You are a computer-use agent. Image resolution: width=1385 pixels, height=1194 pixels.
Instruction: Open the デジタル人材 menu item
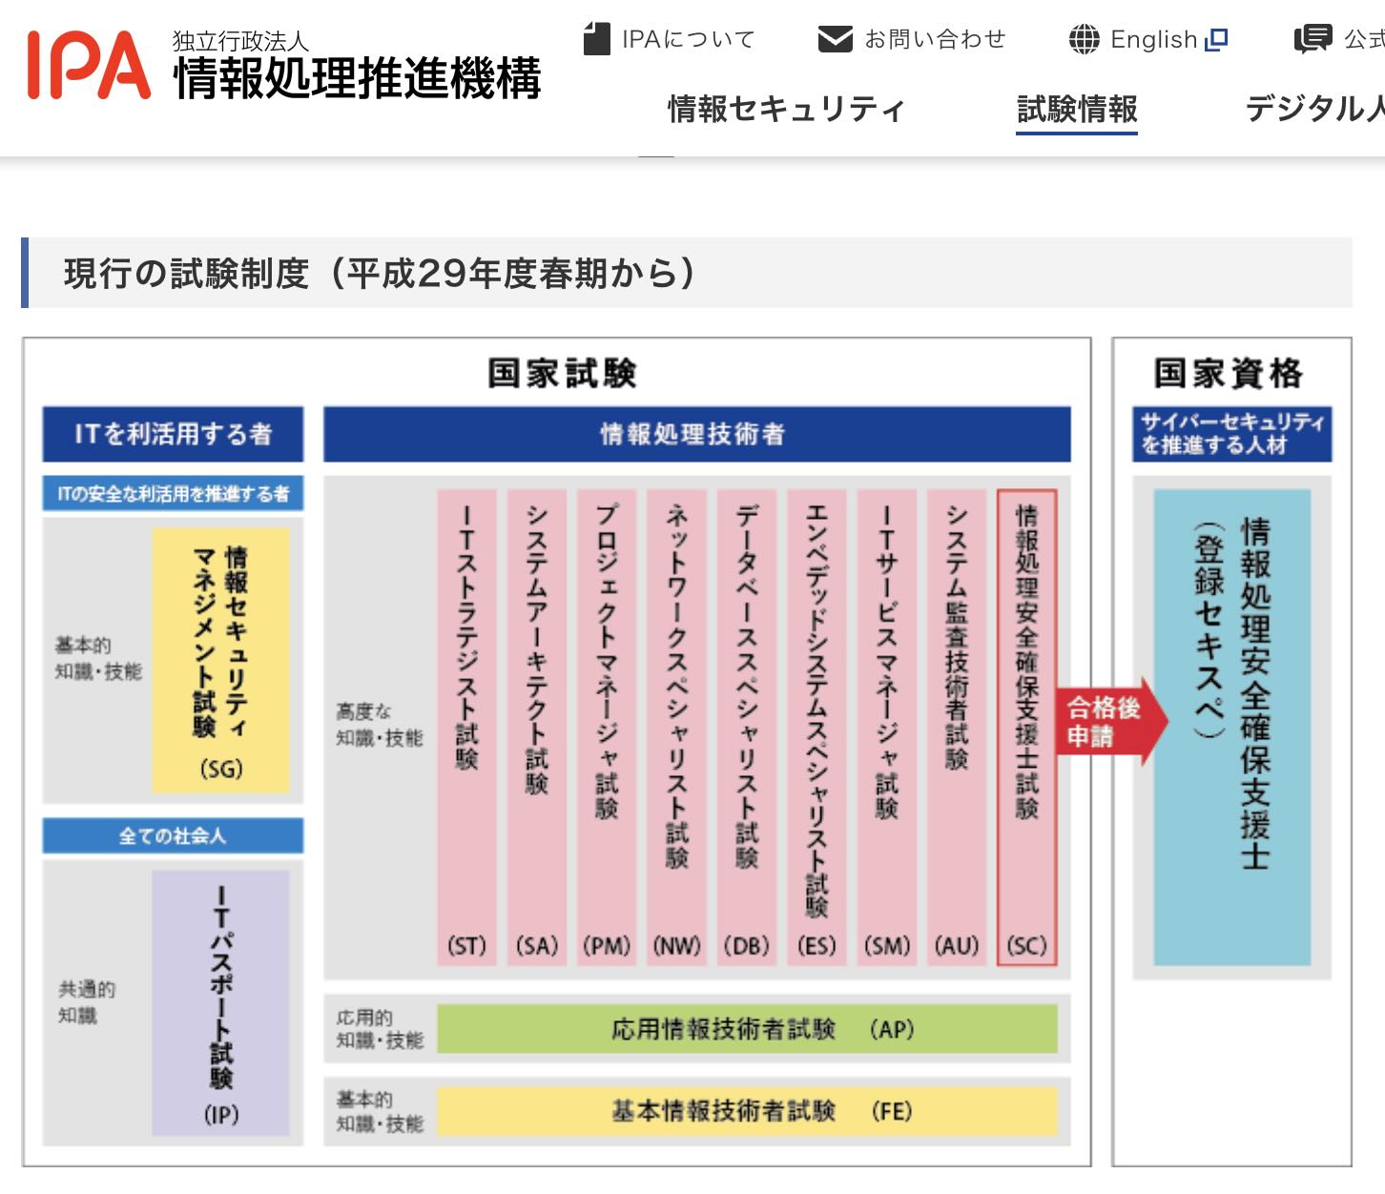[1315, 110]
